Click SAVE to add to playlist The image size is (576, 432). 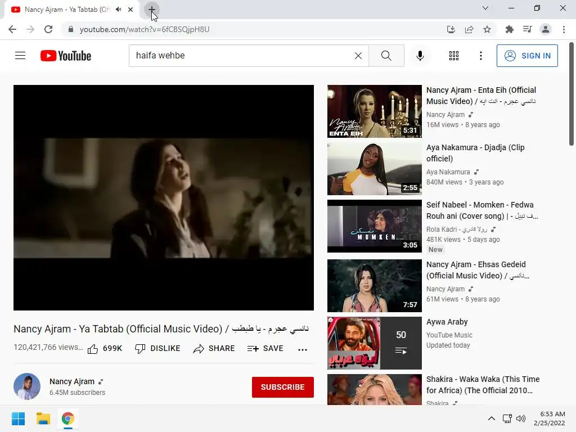(x=265, y=349)
